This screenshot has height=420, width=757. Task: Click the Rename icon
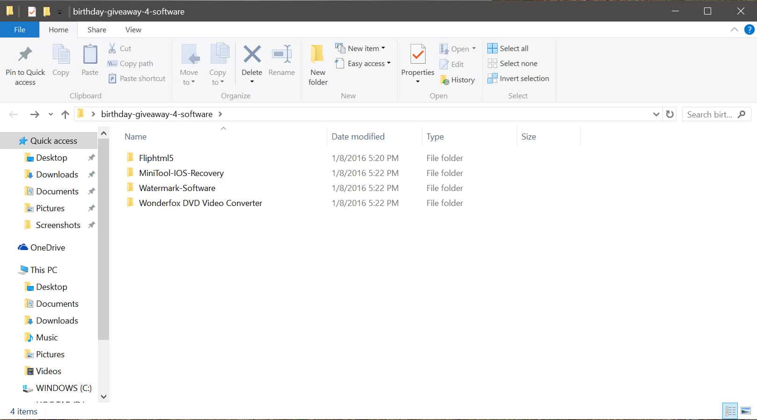click(x=282, y=54)
